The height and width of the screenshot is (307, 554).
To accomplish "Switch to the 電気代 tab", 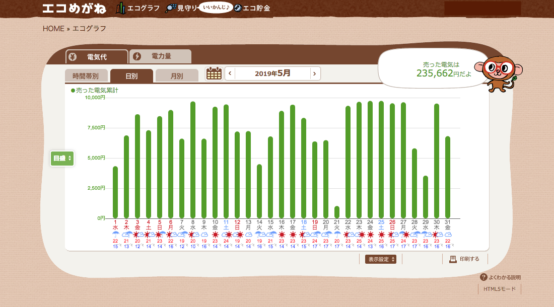I will point(97,57).
